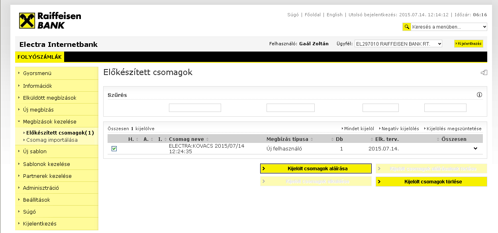Uncheck the ELECTRA:KOVACS package checkbox
Image resolution: width=498 pixels, height=233 pixels.
coord(114,148)
